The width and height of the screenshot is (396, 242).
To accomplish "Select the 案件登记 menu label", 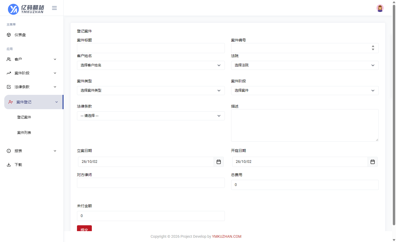I will click(x=24, y=102).
